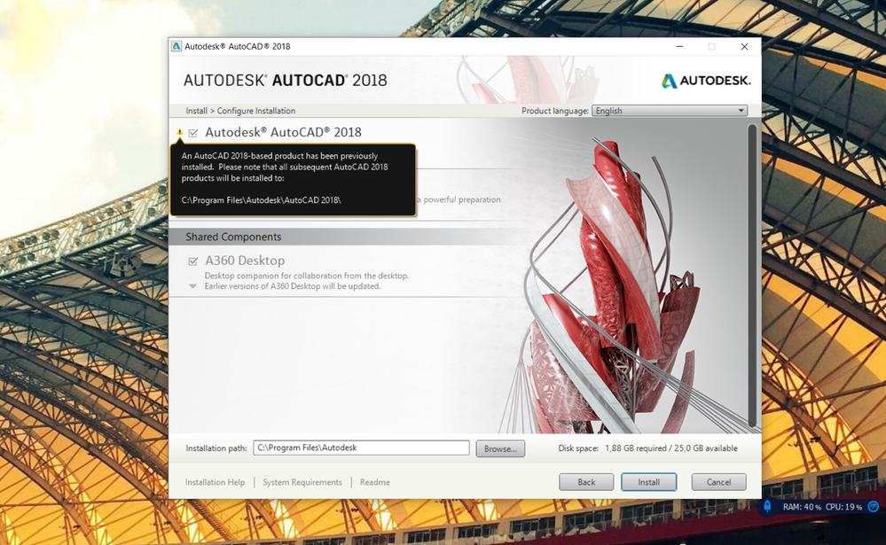The height and width of the screenshot is (545, 886).
Task: Click the Autodesk logo in the header
Action: 706,81
